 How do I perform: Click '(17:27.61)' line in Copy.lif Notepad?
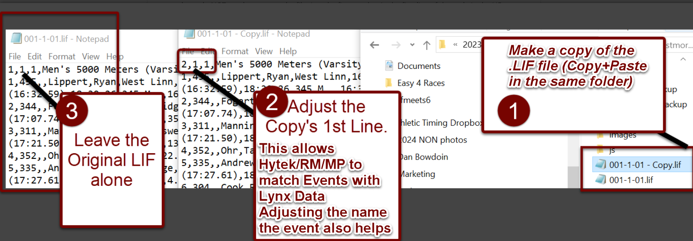click(x=218, y=175)
